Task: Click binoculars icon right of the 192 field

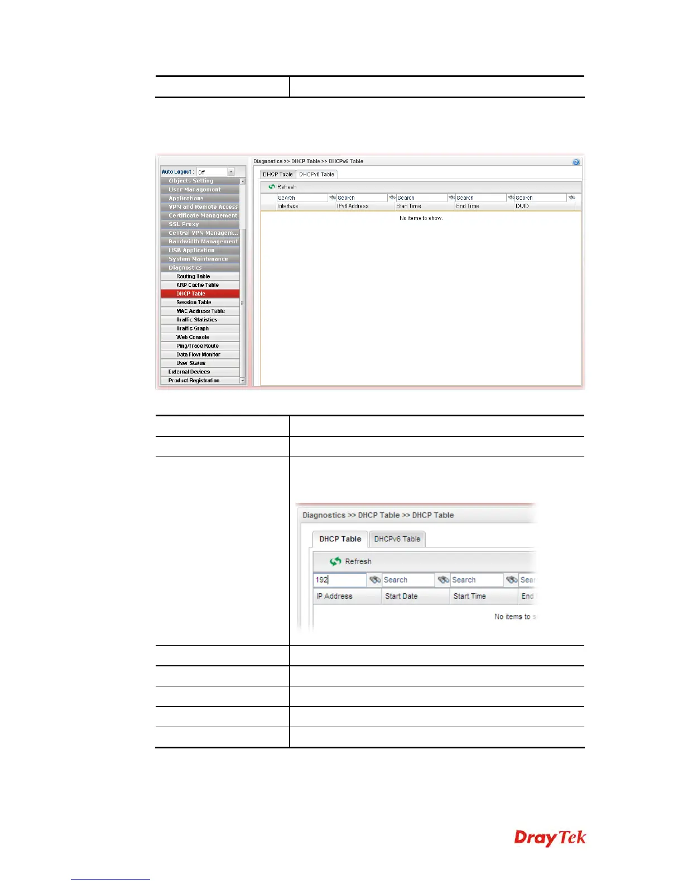Action: pyautogui.click(x=375, y=580)
